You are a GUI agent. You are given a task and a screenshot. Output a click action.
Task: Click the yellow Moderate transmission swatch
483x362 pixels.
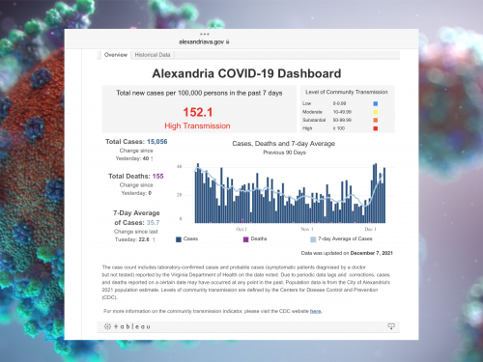pyautogui.click(x=376, y=112)
